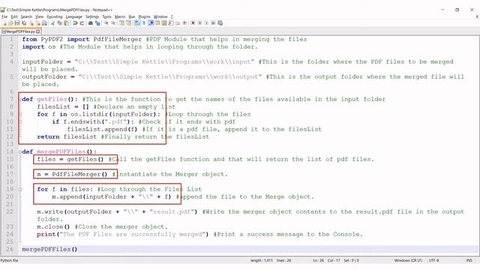Toggle file monitoring eye icon
This screenshot has height=270, width=480.
point(184,23)
